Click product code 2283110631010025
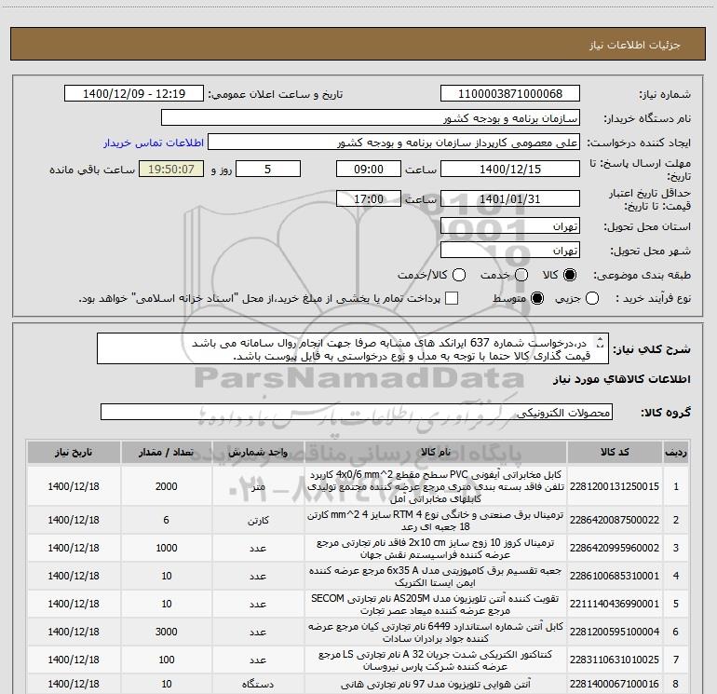Image resolution: width=717 pixels, height=694 pixels. coord(615,660)
